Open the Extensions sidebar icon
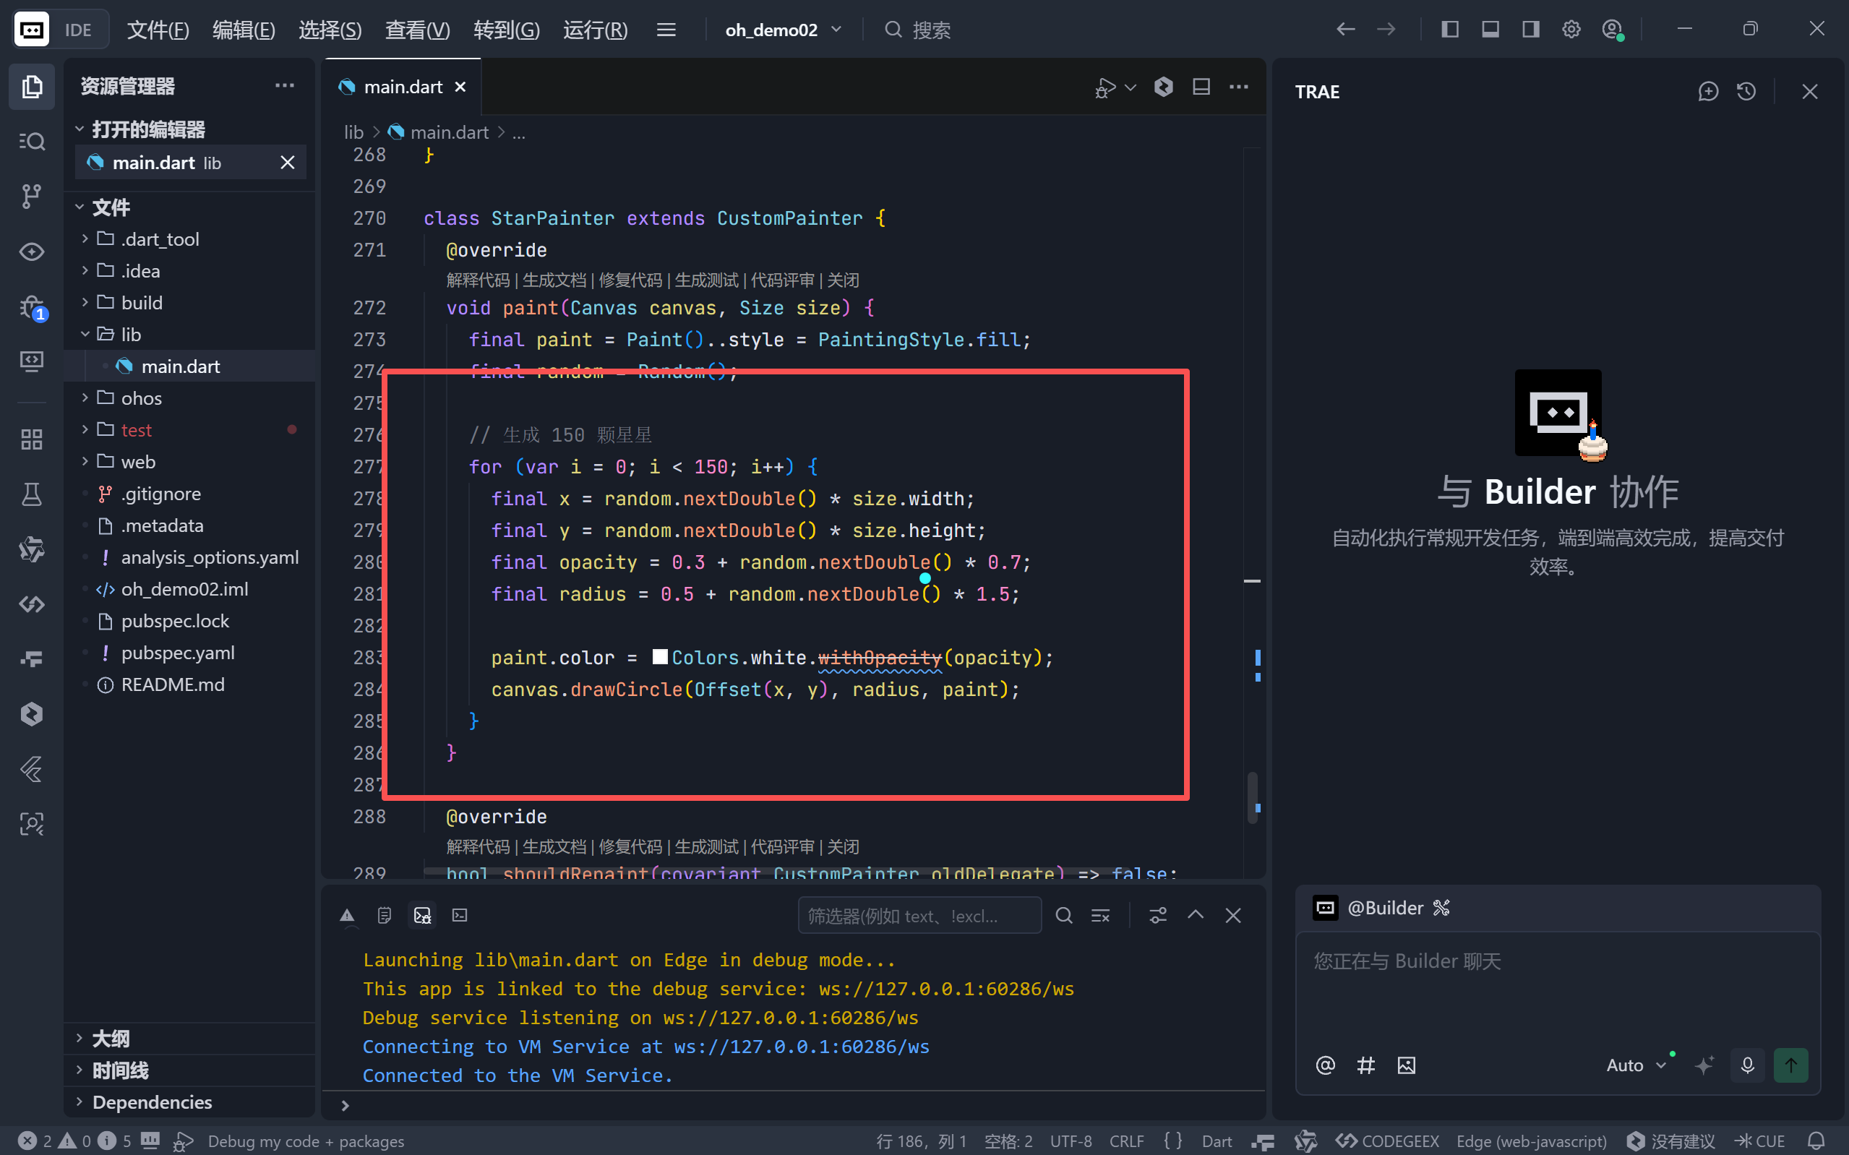 (x=31, y=439)
